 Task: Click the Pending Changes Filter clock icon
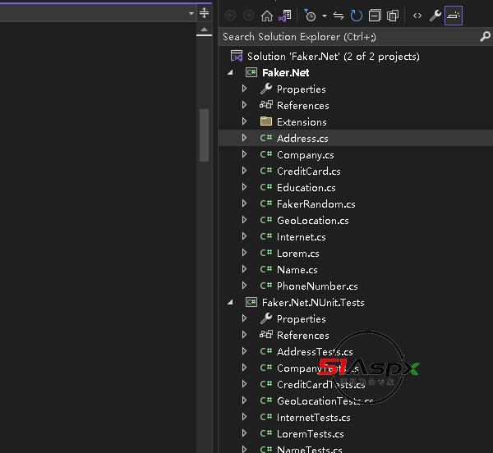point(310,16)
